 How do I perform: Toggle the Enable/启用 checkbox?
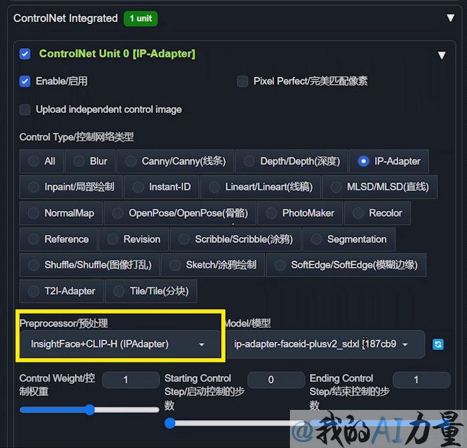click(25, 81)
